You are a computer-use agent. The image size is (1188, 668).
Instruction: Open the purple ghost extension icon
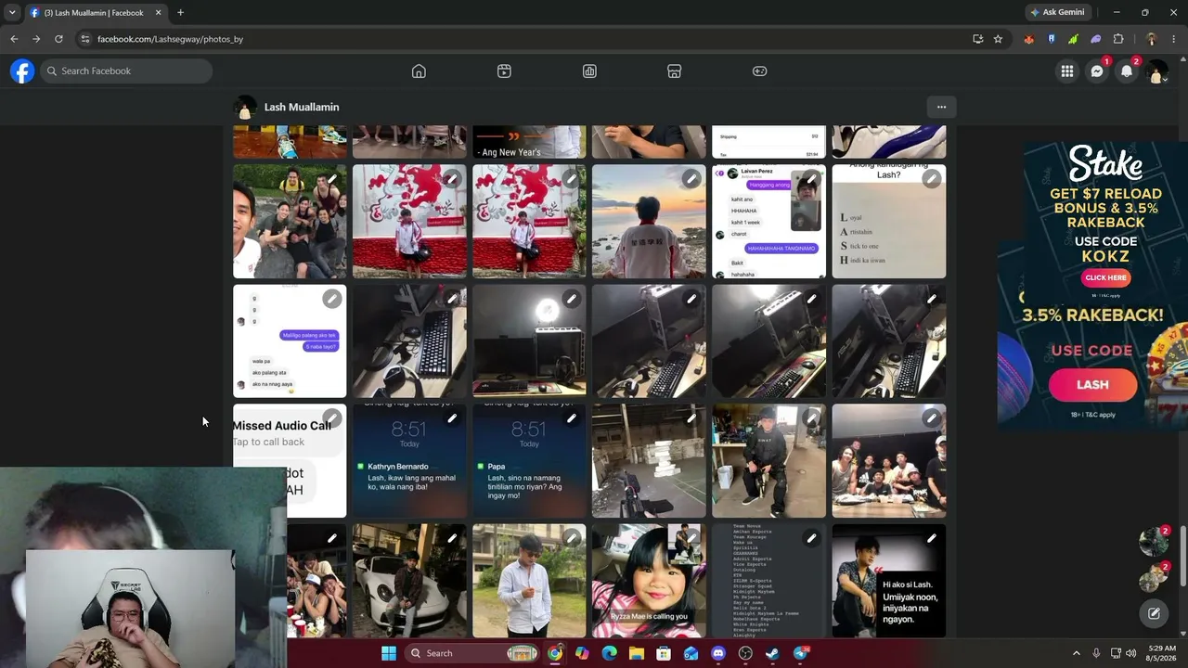tap(1096, 39)
